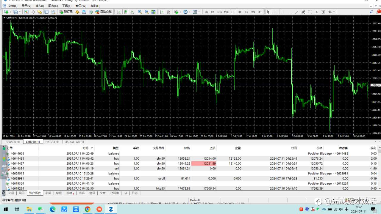Switch to the HKG33,H1 chart tab
Viewport: 381px width, 214px height.
pyautogui.click(x=52, y=142)
